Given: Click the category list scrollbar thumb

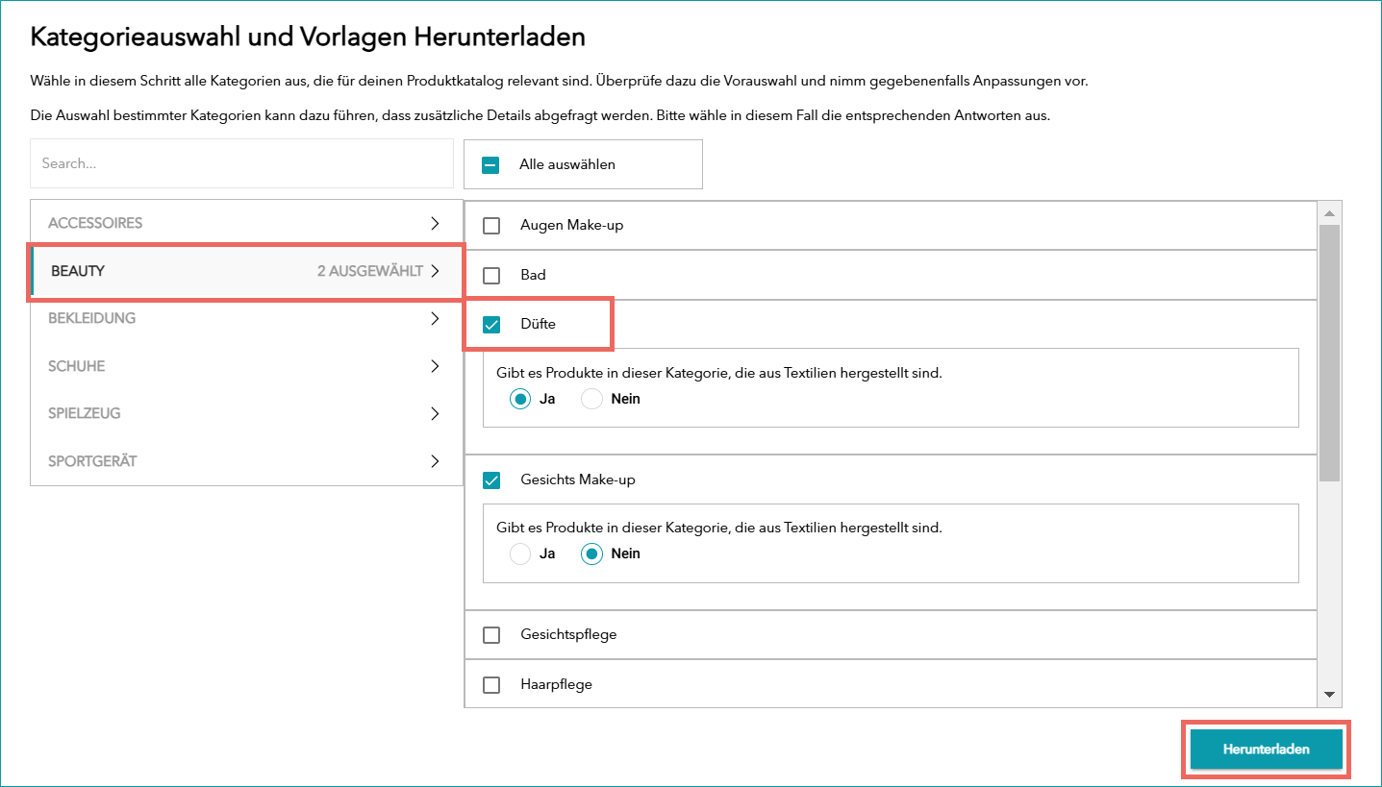Looking at the screenshot, I should tap(1329, 353).
